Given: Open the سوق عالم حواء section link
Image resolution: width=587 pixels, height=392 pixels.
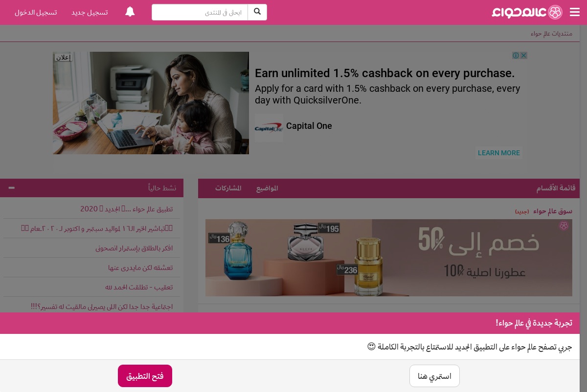Looking at the screenshot, I should click(552, 211).
